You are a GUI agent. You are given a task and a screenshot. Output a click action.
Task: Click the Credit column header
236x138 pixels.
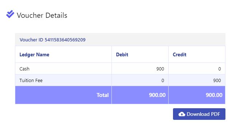click(180, 54)
